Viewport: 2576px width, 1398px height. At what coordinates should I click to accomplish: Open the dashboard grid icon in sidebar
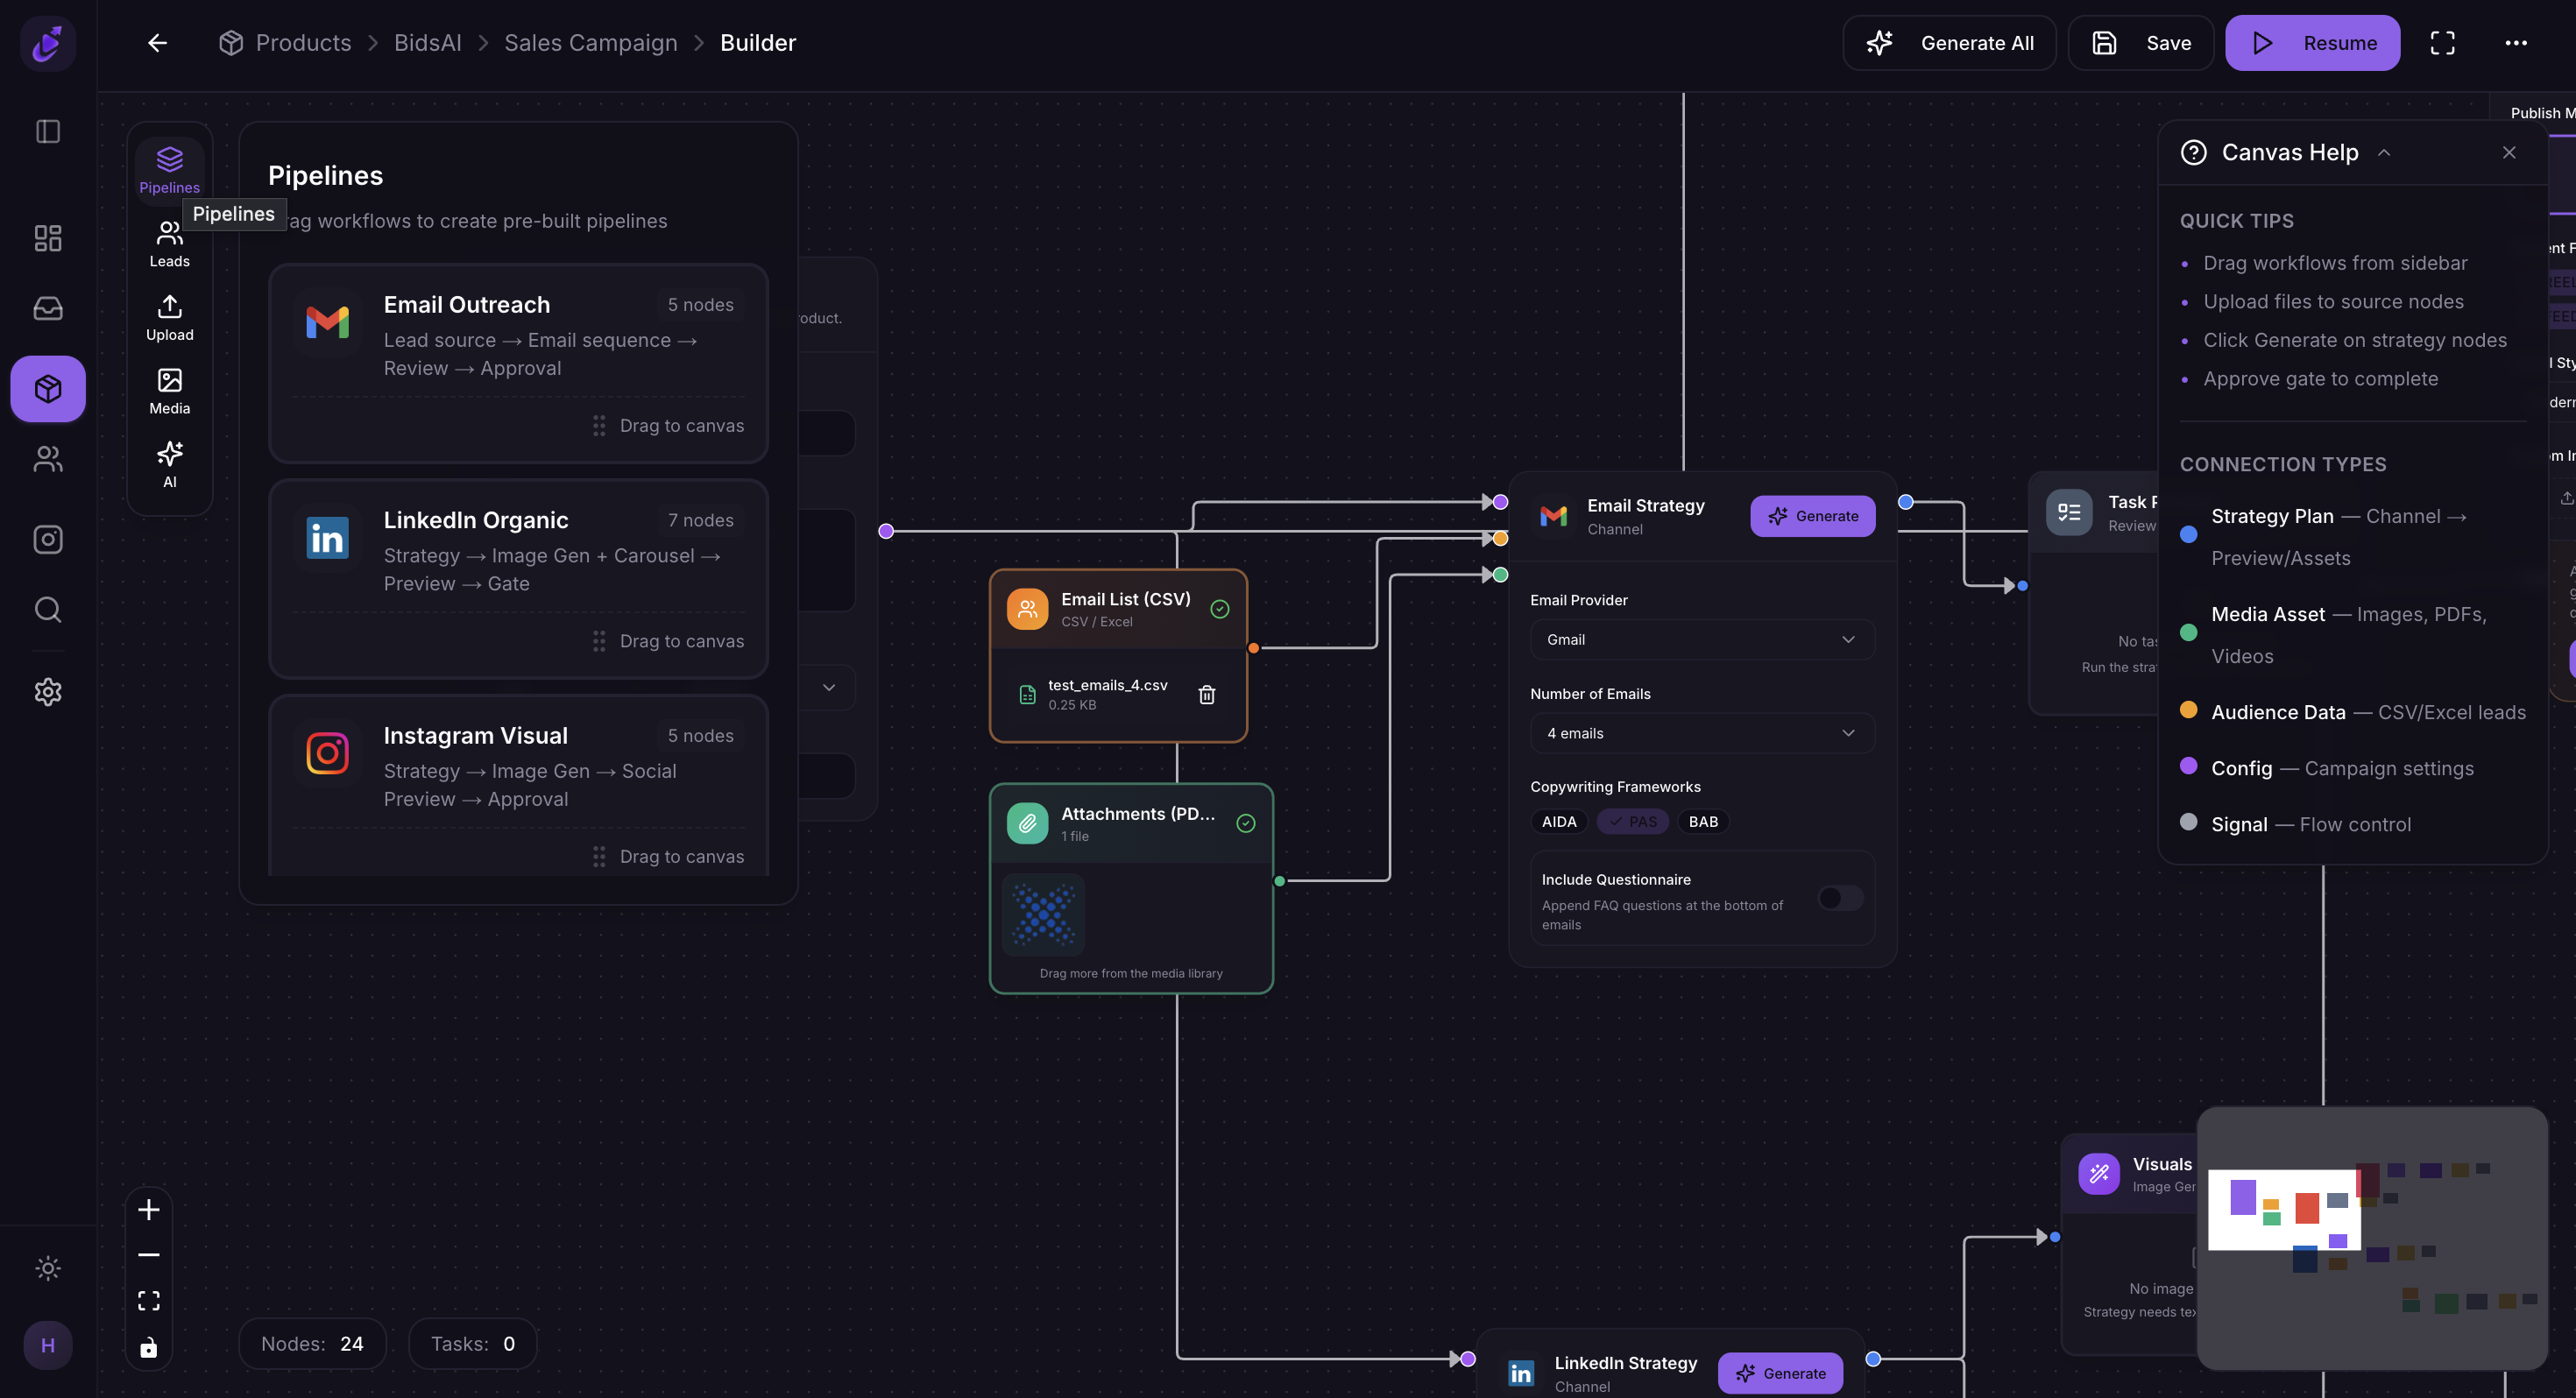(x=48, y=238)
